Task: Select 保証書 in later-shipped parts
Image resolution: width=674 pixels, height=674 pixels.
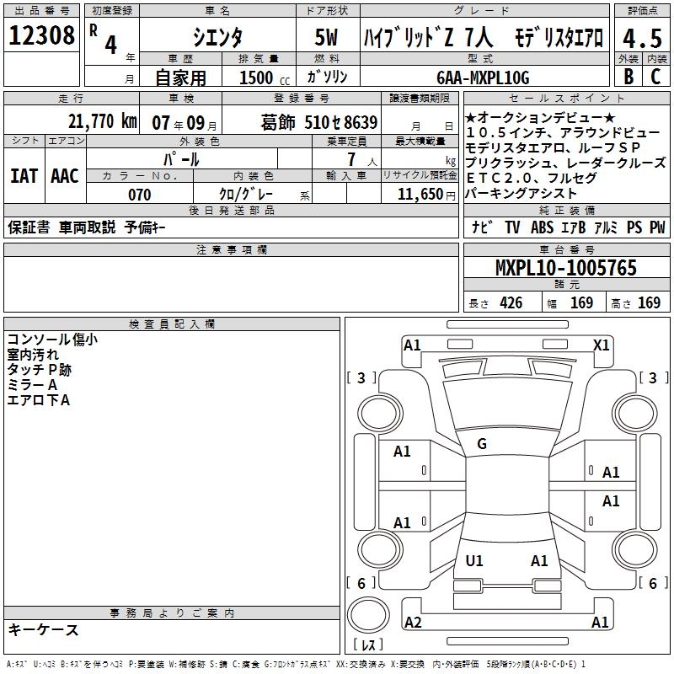Action: [29, 227]
